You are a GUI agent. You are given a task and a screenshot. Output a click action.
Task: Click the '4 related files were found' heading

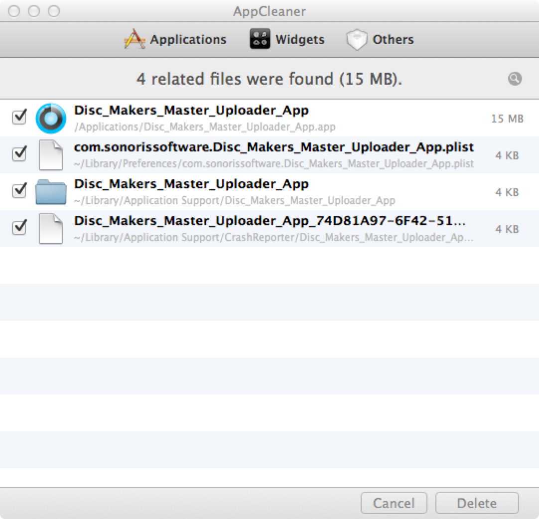click(269, 79)
